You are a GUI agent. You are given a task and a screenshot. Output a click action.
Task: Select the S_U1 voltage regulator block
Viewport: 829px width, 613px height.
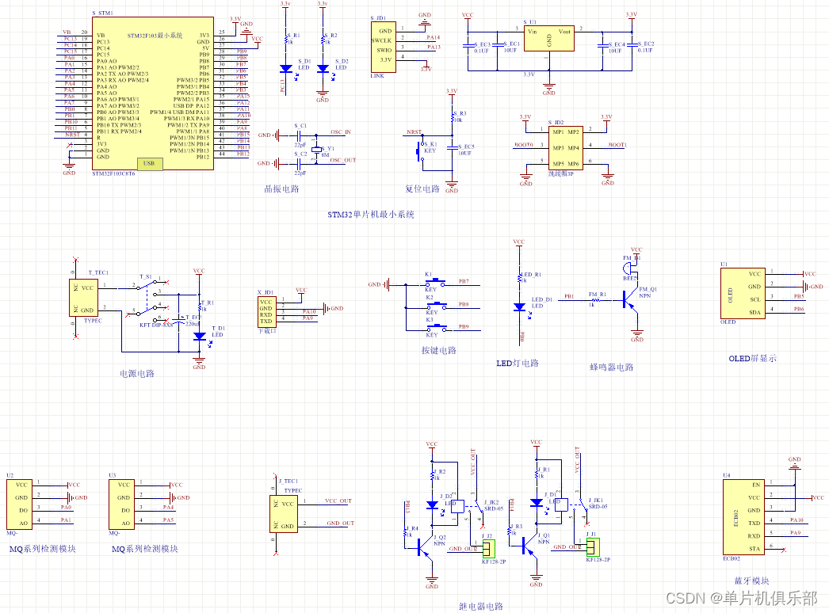point(548,39)
